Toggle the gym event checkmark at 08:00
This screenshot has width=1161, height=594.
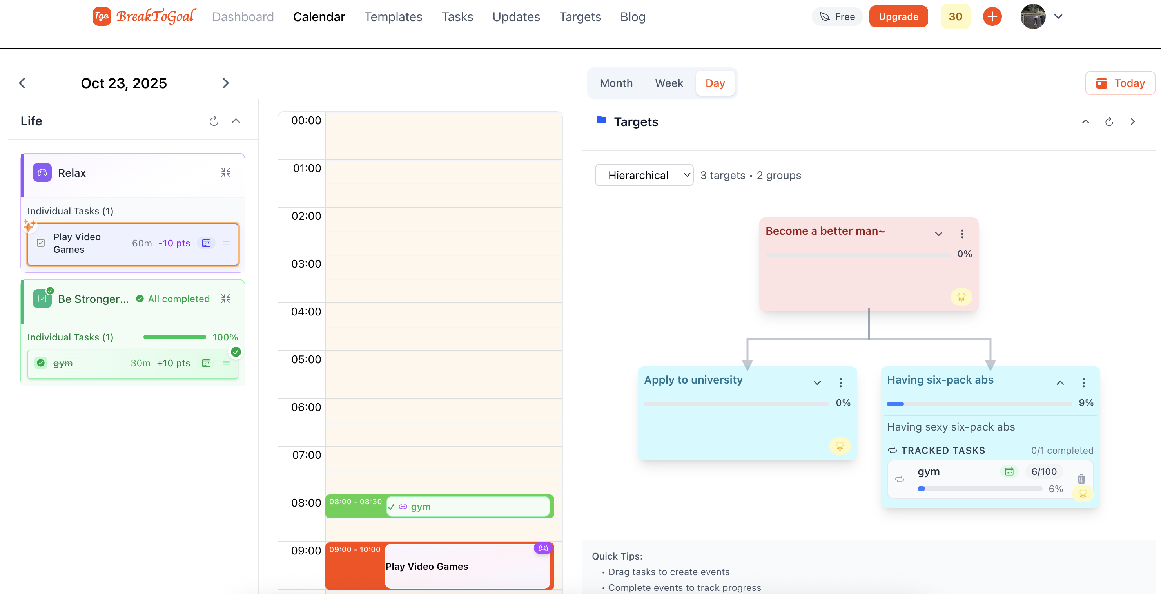391,507
